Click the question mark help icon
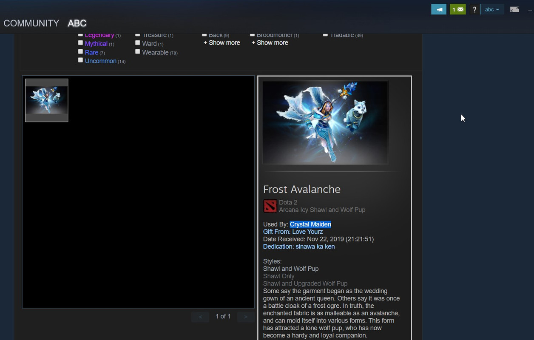 [x=474, y=9]
